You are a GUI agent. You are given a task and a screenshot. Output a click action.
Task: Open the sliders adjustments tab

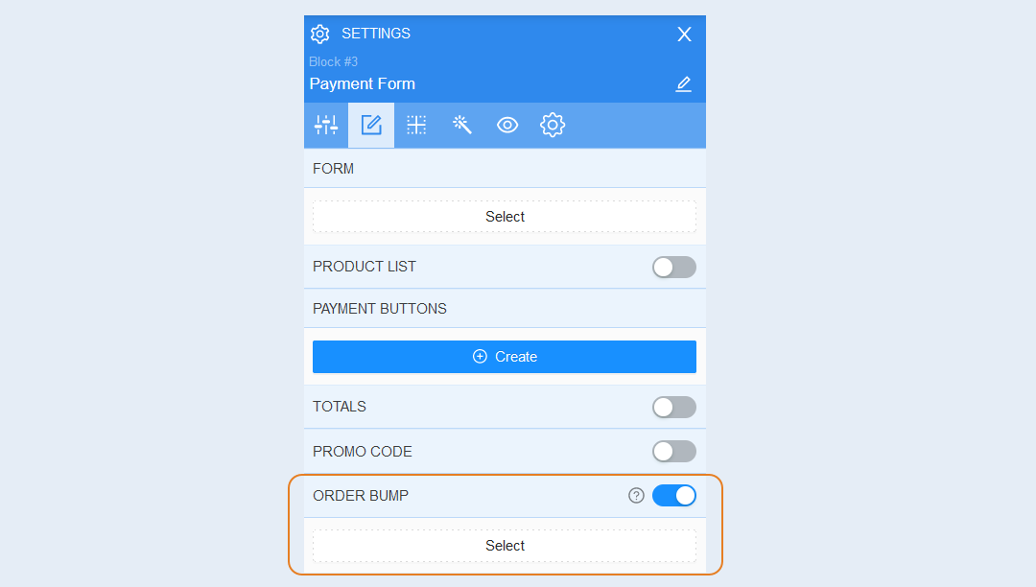click(326, 125)
